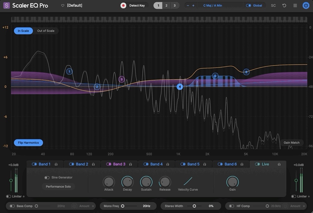Enable the right Limiter toggle
The image size is (313, 213).
coord(293,196)
